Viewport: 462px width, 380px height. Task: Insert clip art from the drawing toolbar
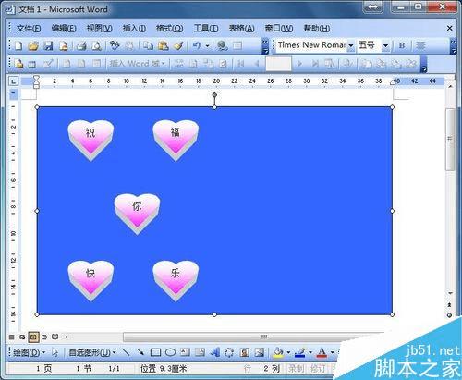pyautogui.click(x=245, y=352)
